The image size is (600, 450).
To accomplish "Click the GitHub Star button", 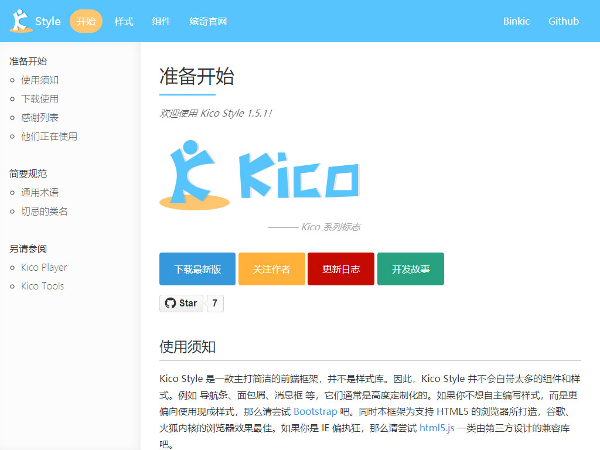I will (181, 303).
